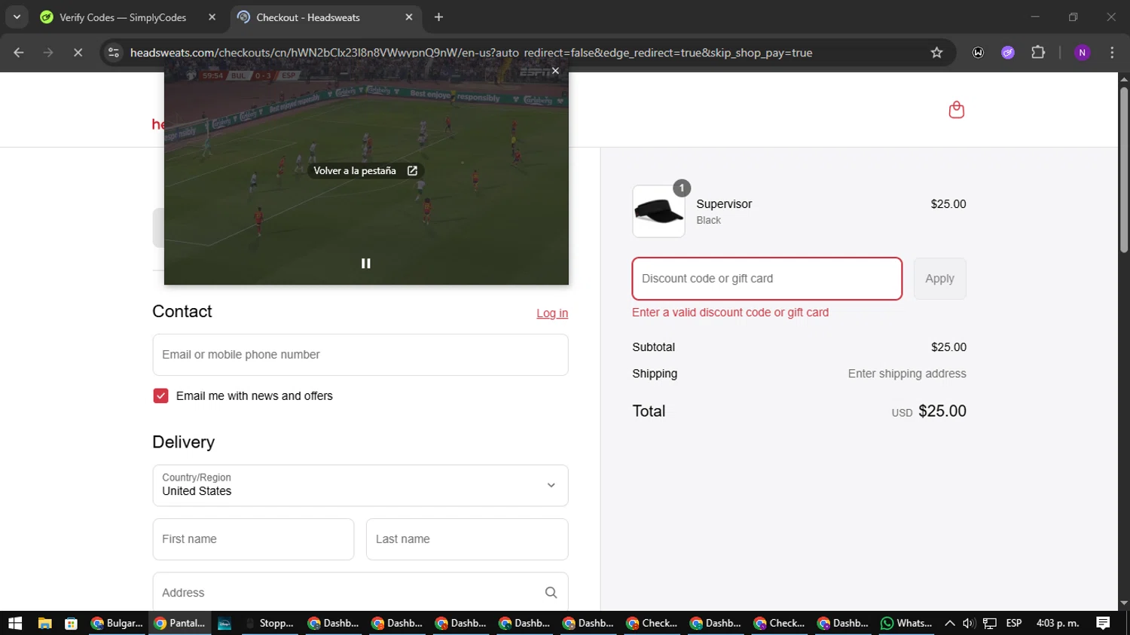
Task: Bookmark this page with the star icon
Action: [x=936, y=53]
